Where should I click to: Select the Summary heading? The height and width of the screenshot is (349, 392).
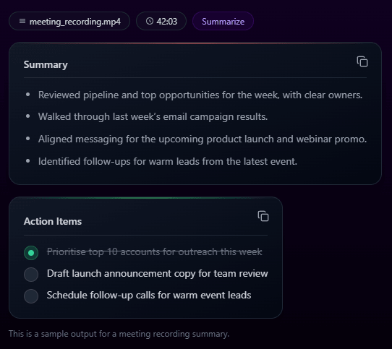coord(46,64)
